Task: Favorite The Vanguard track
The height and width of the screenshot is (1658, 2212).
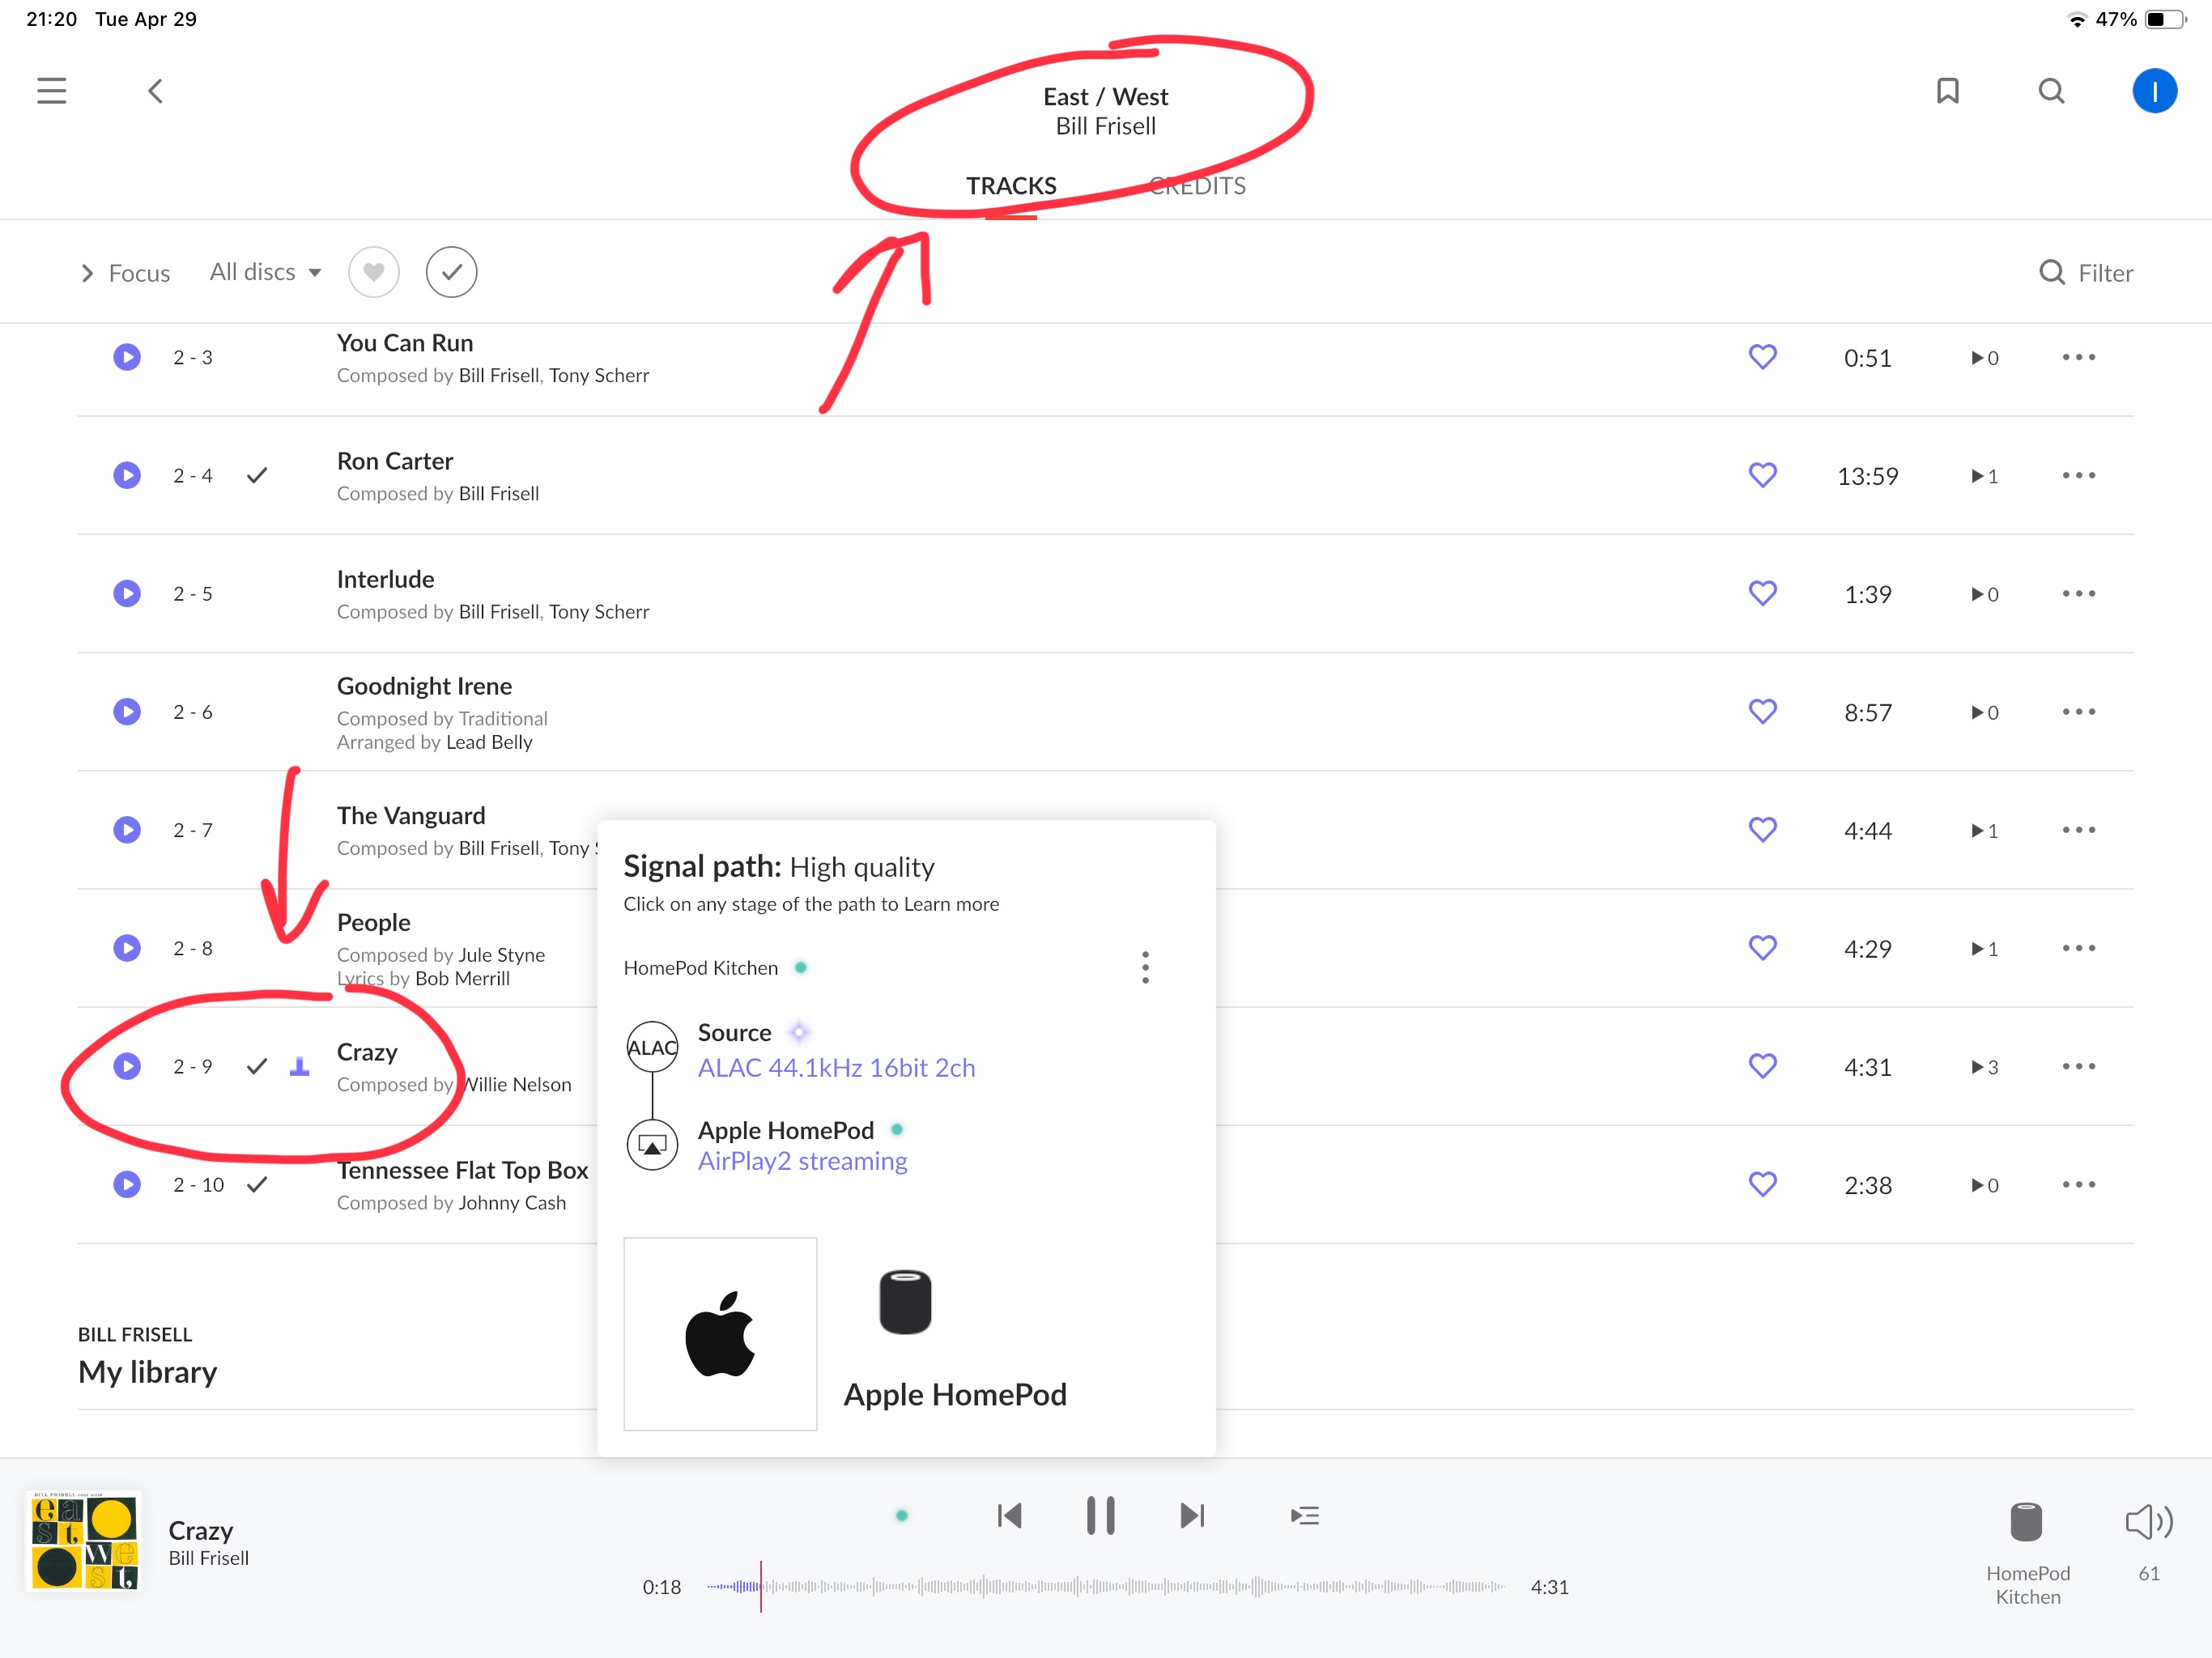Action: (x=1762, y=829)
